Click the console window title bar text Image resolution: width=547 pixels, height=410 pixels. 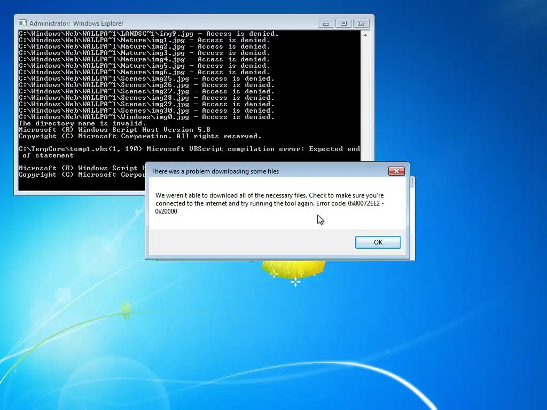76,23
